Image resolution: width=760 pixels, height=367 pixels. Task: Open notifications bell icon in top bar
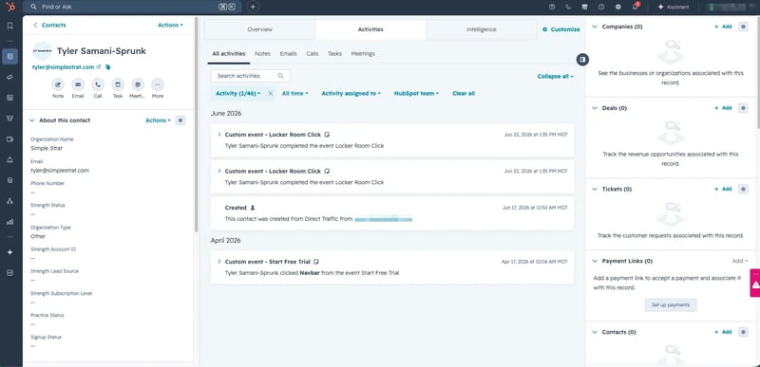[636, 7]
